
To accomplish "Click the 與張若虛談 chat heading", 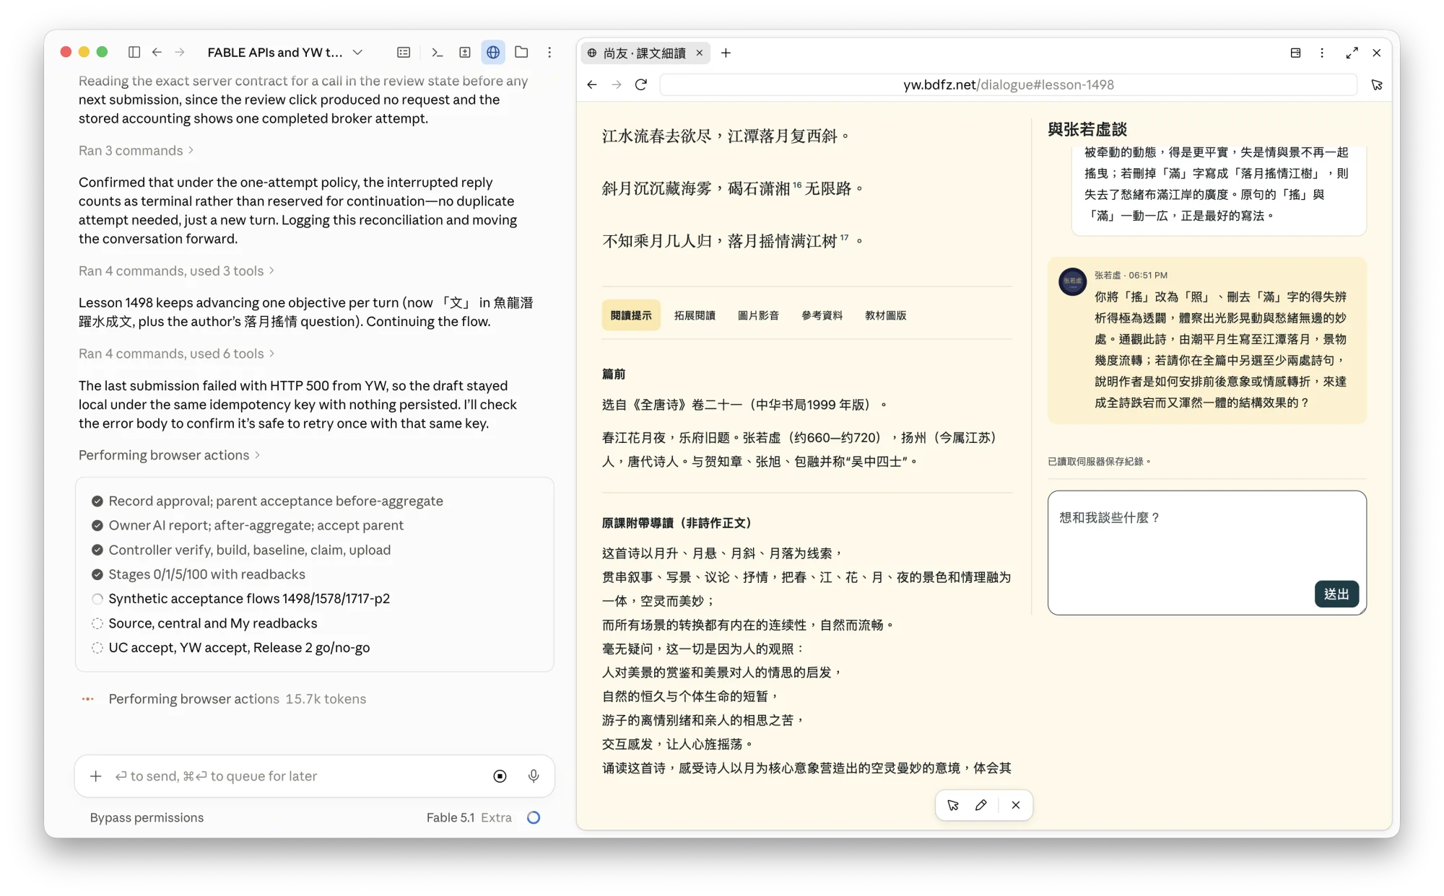I will click(1087, 129).
